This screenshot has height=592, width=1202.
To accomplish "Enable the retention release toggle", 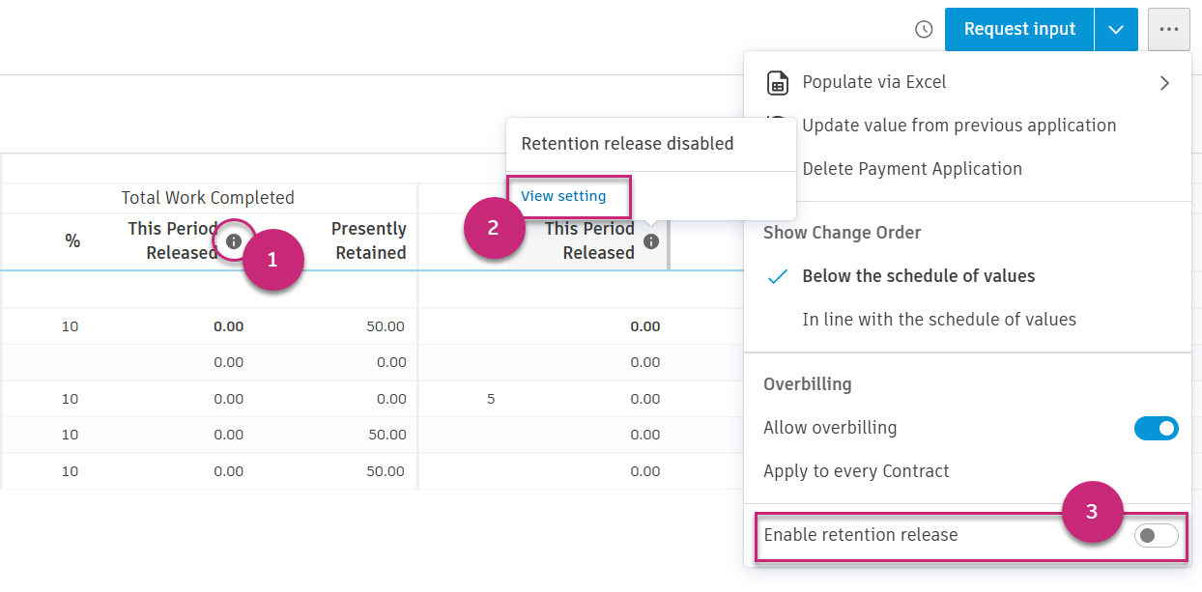I will [x=1156, y=535].
